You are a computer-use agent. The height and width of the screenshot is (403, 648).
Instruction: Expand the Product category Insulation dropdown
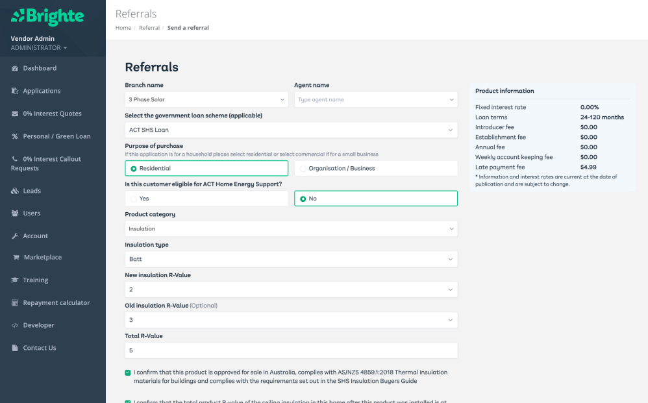[291, 229]
